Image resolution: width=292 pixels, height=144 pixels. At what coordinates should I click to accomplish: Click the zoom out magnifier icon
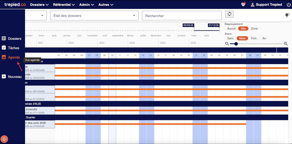point(227,44)
